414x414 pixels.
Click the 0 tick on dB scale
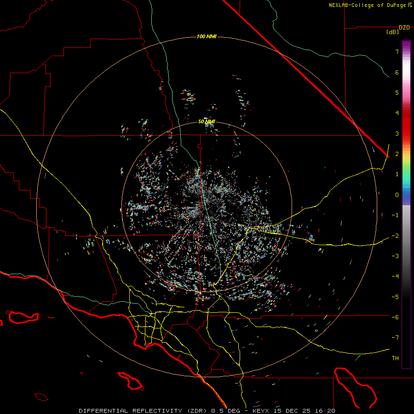pyautogui.click(x=397, y=195)
